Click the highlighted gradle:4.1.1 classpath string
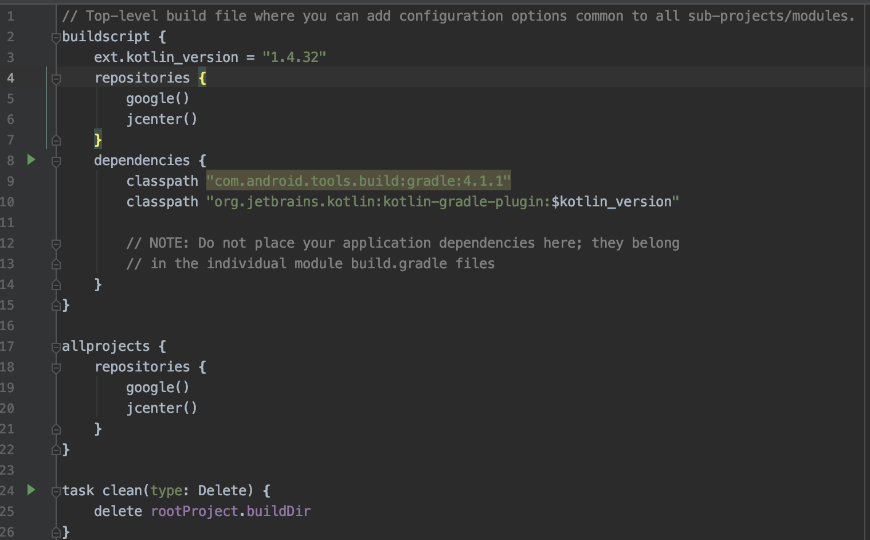The height and width of the screenshot is (540, 870). click(358, 181)
